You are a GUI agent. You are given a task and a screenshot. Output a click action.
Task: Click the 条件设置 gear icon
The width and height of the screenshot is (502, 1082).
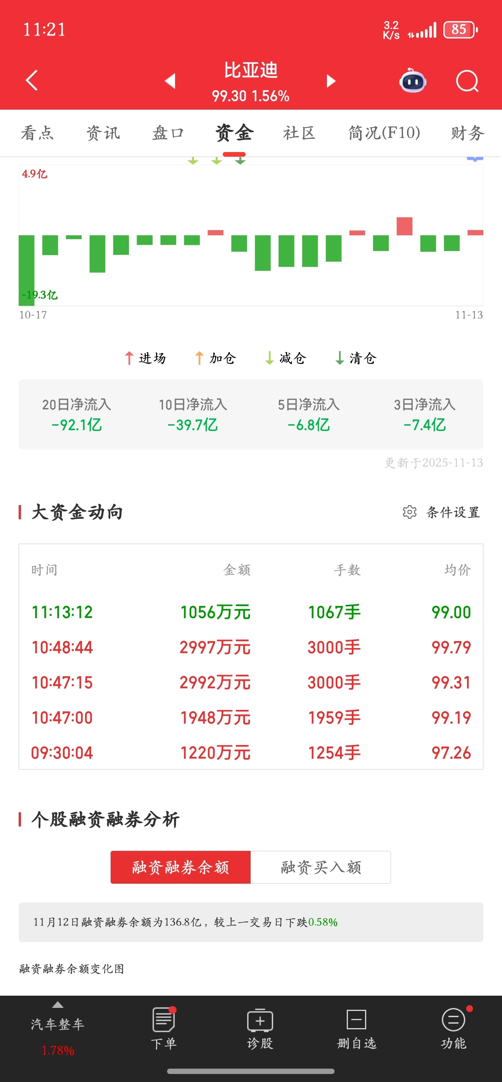409,512
